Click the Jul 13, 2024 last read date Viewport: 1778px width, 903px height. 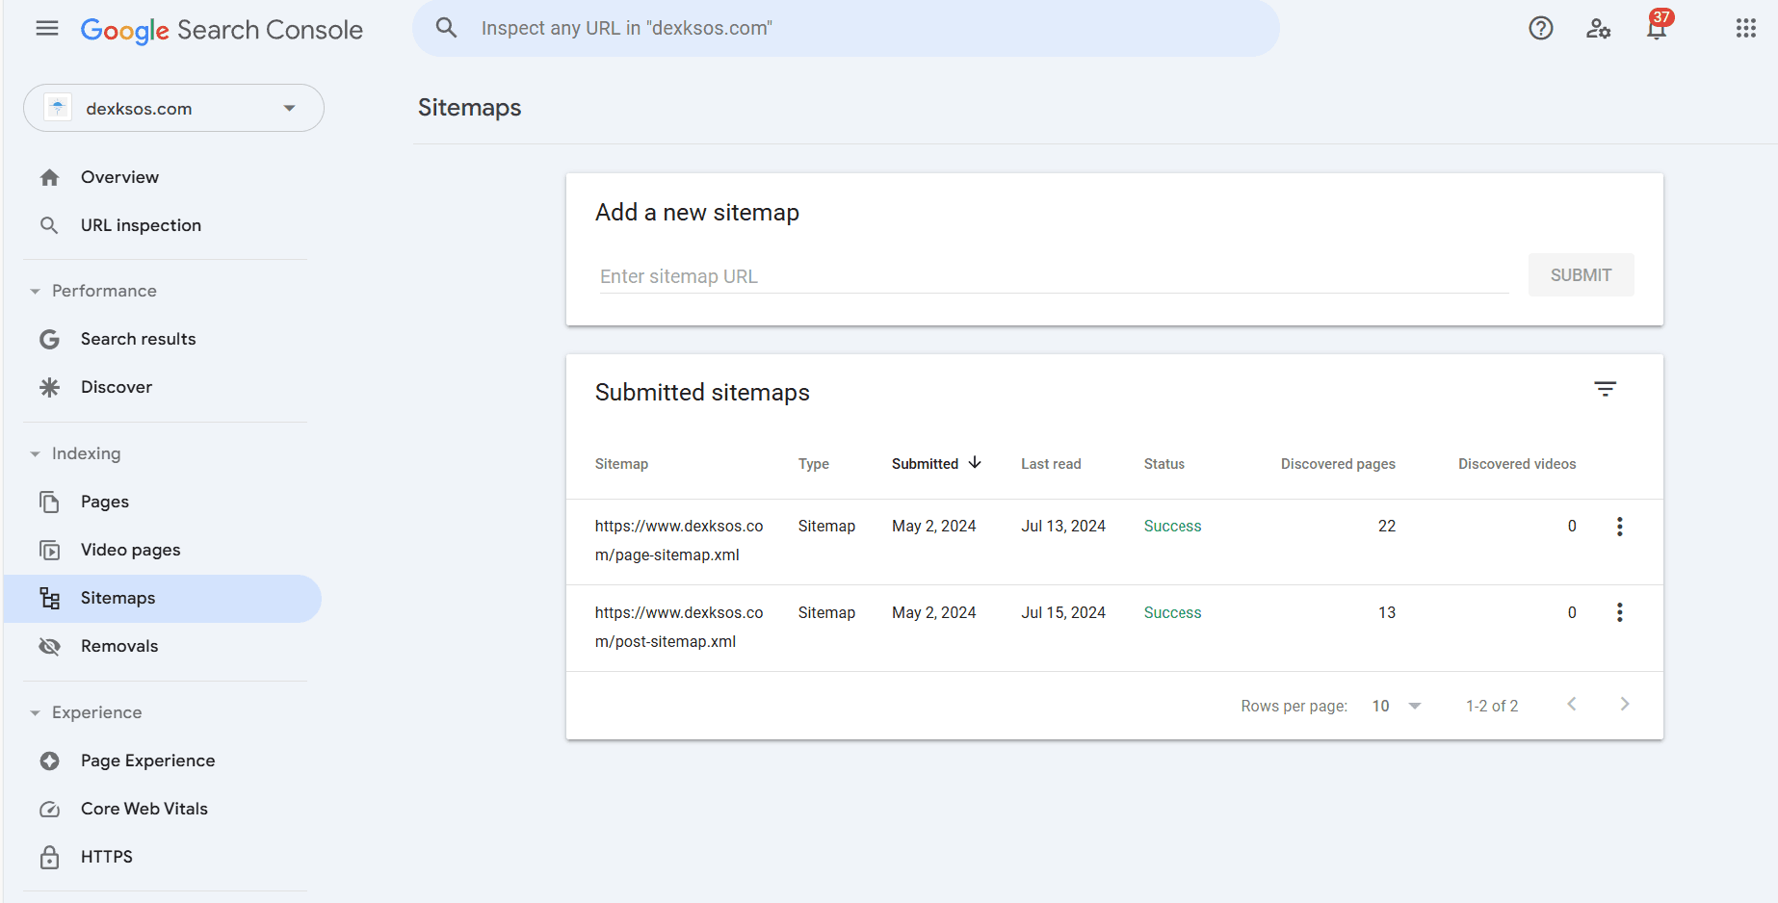click(1063, 526)
